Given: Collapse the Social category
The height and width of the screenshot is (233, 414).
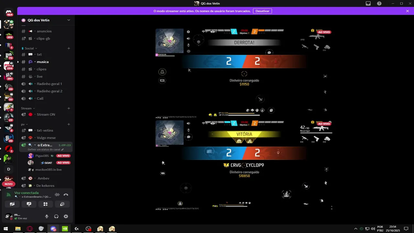Looking at the screenshot, I should (30, 48).
